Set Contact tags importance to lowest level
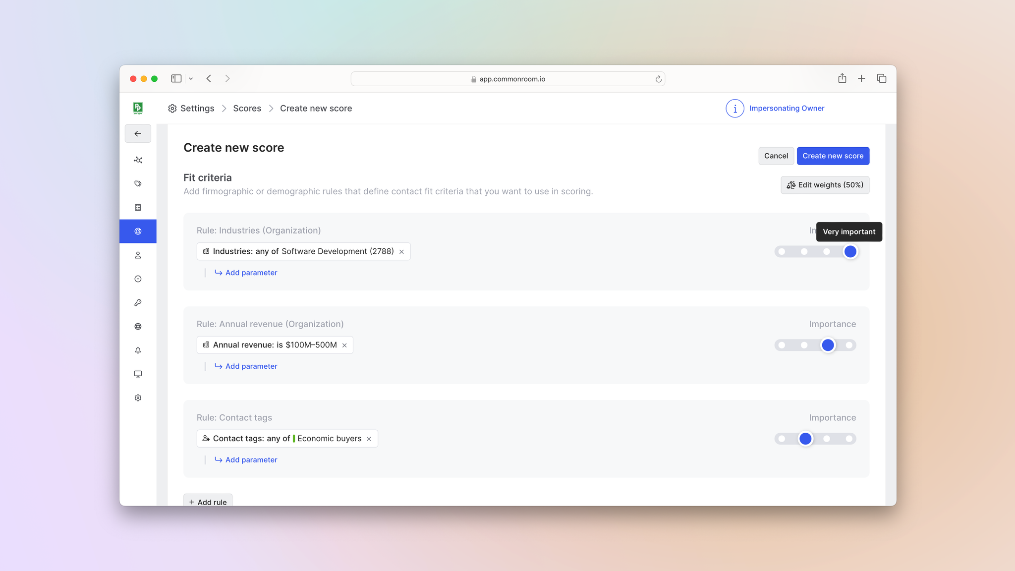The width and height of the screenshot is (1015, 571). pyautogui.click(x=782, y=439)
